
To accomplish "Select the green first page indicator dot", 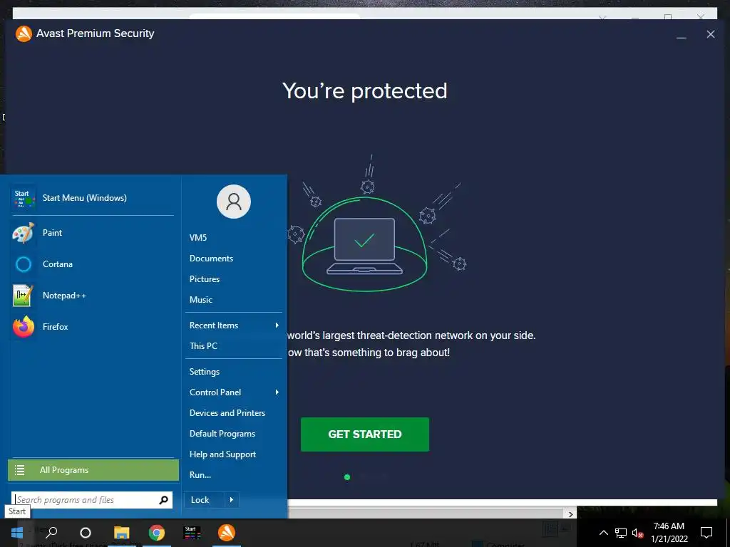I will click(347, 477).
